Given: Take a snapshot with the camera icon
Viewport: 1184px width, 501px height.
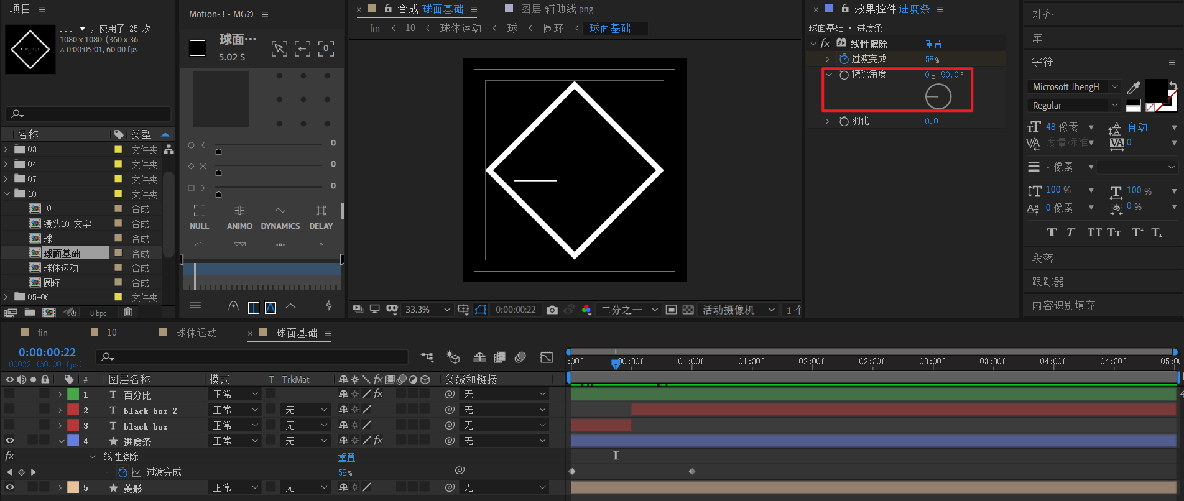Looking at the screenshot, I should coord(552,310).
